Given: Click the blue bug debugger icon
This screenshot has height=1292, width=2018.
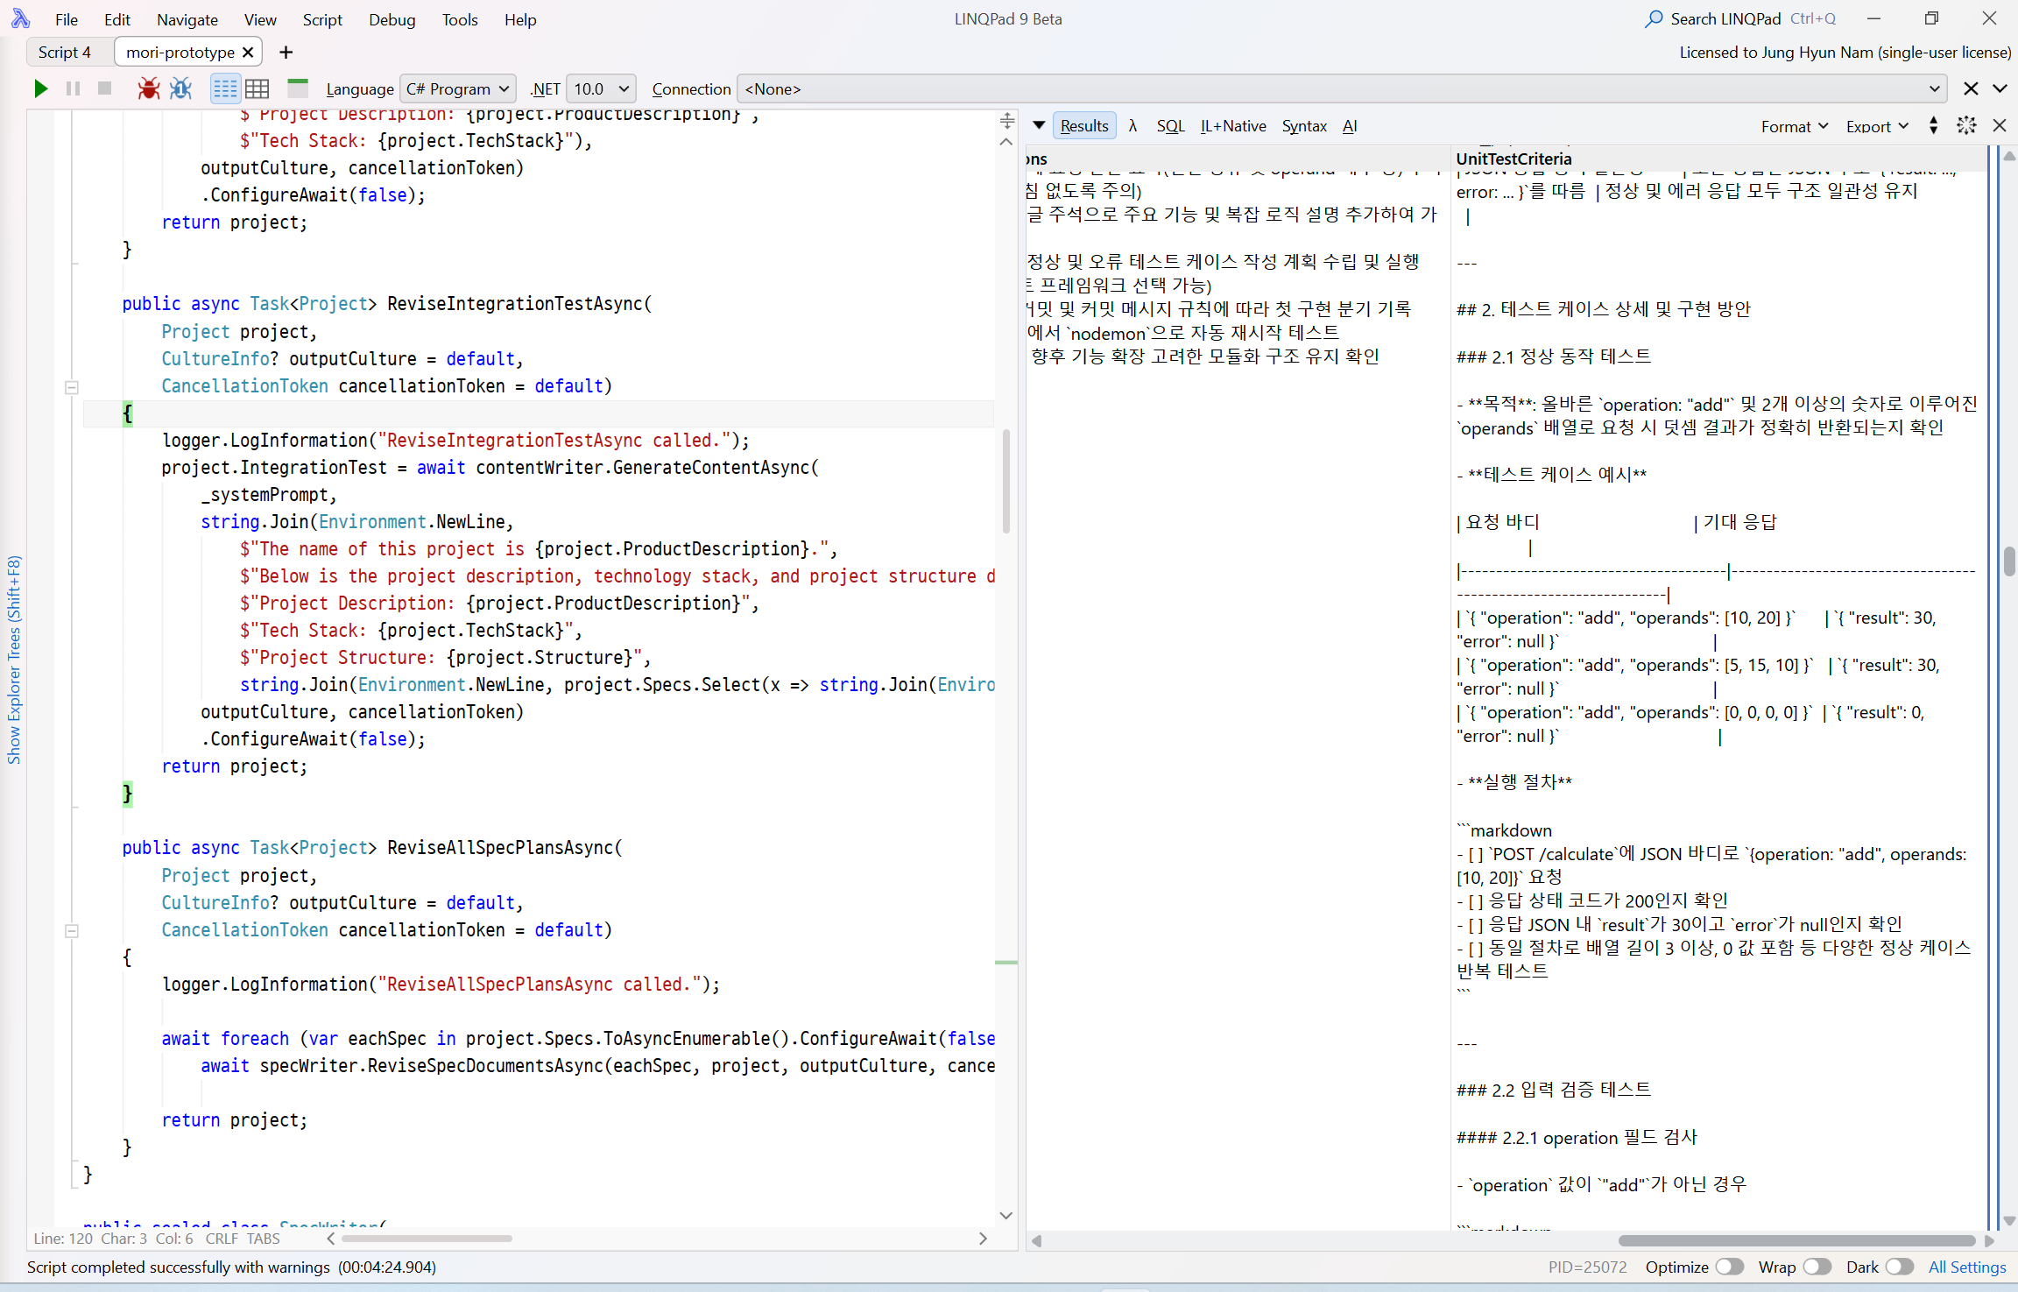Looking at the screenshot, I should tap(180, 88).
